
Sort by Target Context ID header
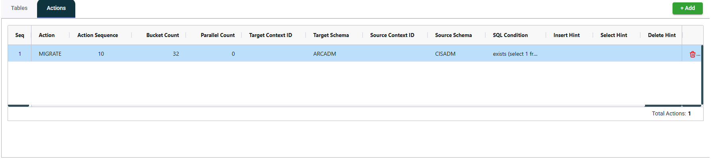pyautogui.click(x=271, y=35)
